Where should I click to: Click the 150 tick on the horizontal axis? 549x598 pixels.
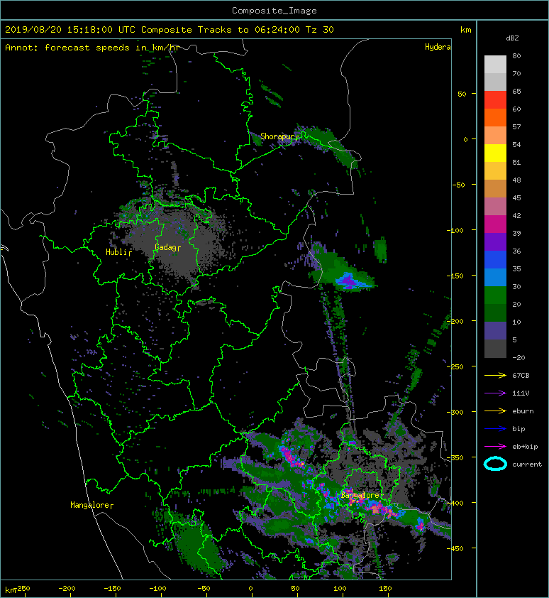[x=385, y=589]
